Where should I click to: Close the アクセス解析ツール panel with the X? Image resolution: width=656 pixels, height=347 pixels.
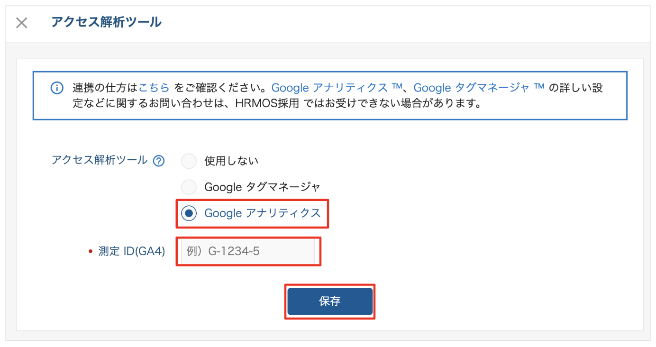tap(22, 23)
